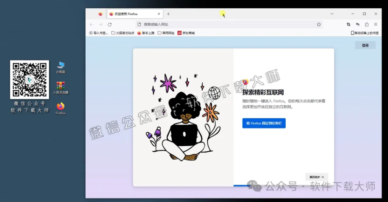Select the pinned Firefox tab
Image resolution: width=388 pixels, height=202 pixels.
(100, 14)
